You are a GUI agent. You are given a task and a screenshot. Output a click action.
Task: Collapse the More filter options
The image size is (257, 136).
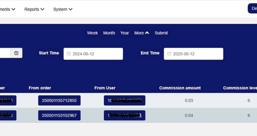point(142,33)
